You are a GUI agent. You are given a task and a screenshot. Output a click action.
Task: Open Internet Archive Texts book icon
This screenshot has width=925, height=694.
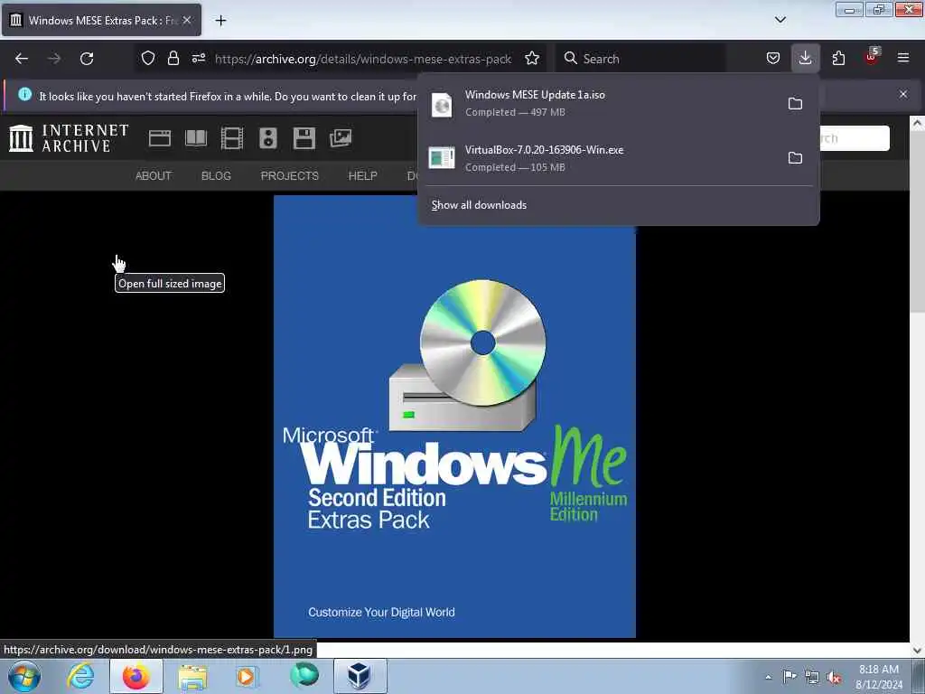(196, 138)
